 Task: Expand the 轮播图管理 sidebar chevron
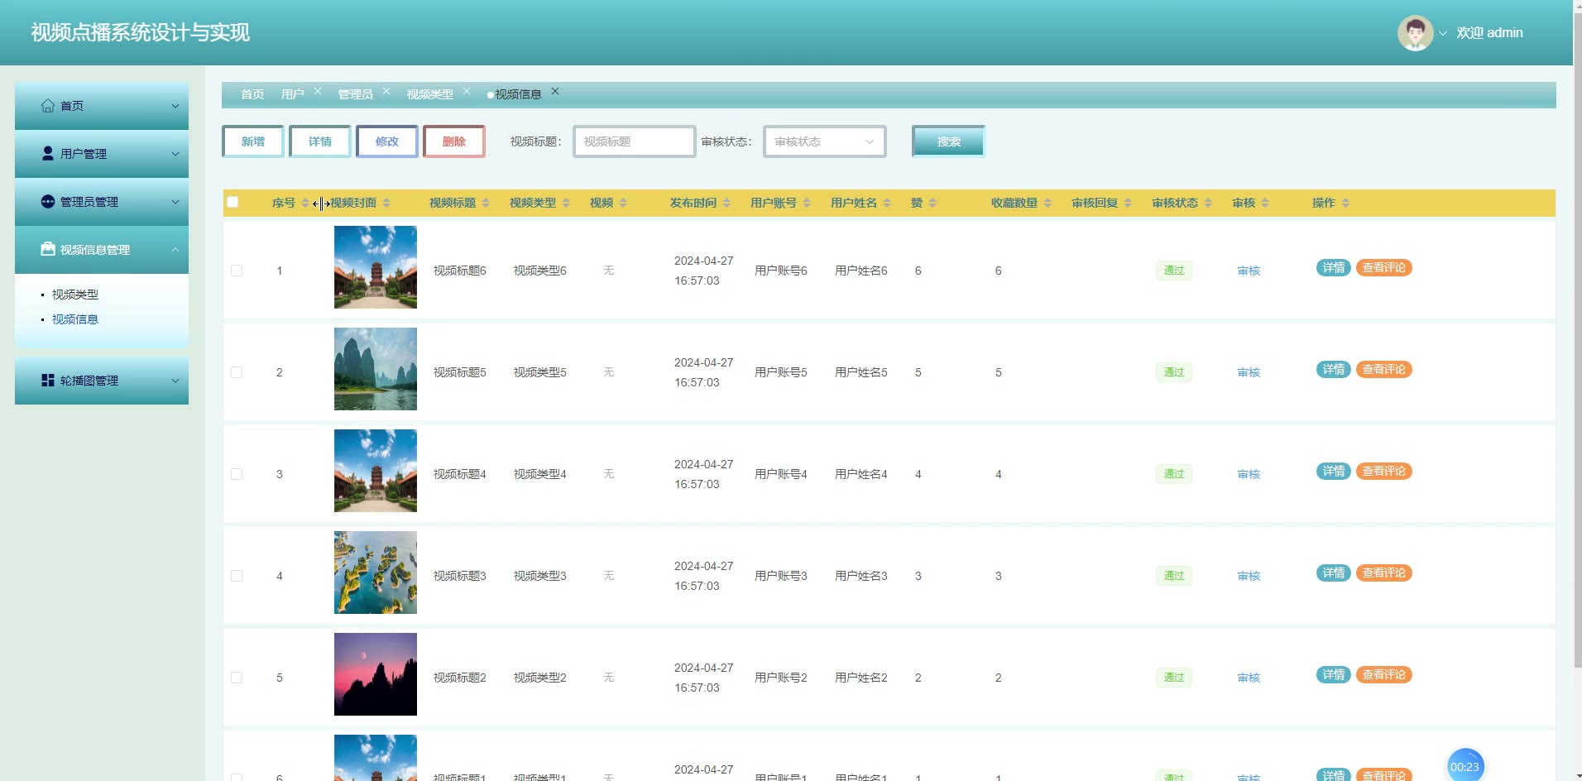coord(175,381)
